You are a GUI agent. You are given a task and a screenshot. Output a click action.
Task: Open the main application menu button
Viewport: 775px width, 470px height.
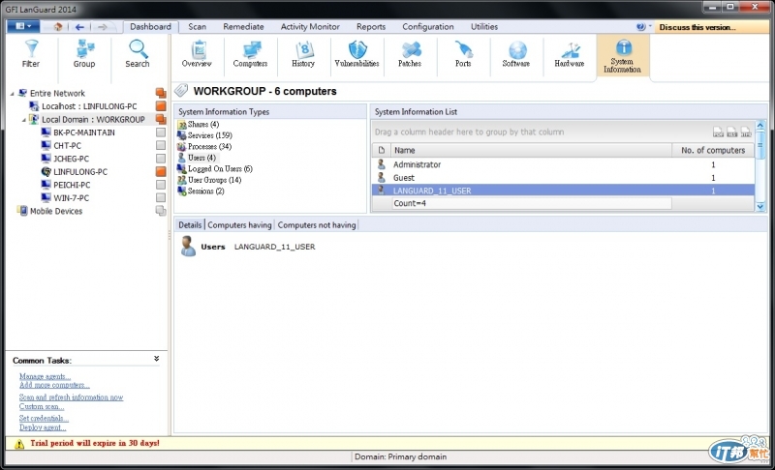[x=22, y=26]
